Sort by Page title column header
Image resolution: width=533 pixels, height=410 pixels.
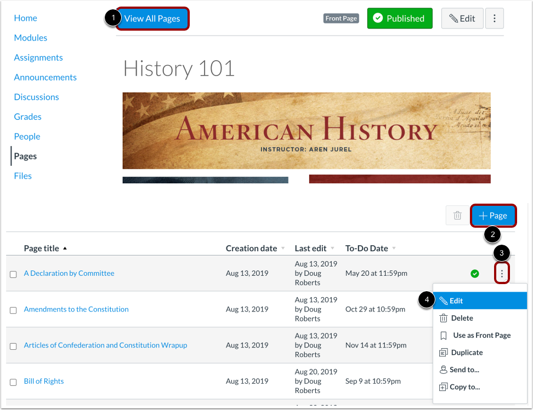pos(45,249)
